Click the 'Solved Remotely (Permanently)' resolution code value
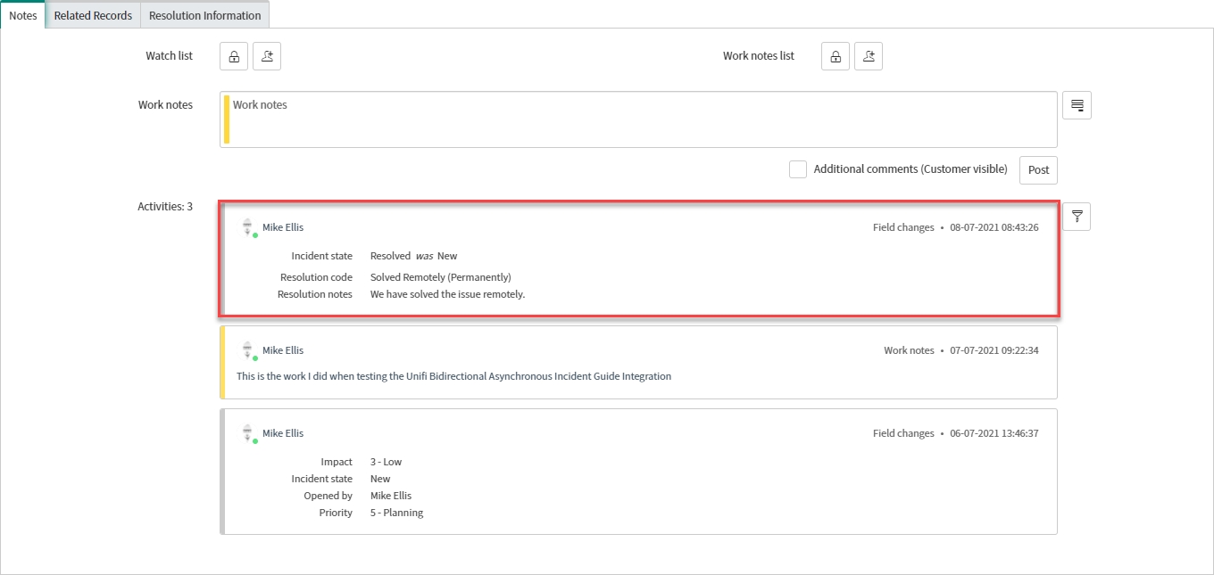 (x=440, y=277)
